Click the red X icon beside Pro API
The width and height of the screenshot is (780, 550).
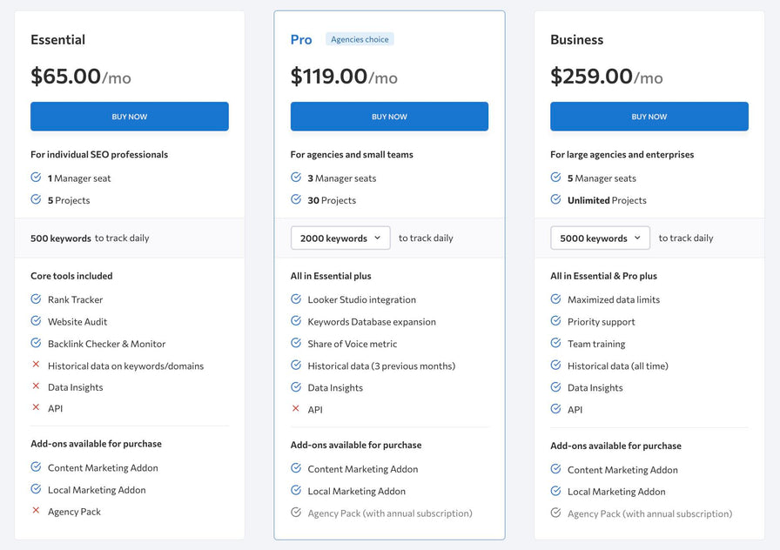[296, 409]
